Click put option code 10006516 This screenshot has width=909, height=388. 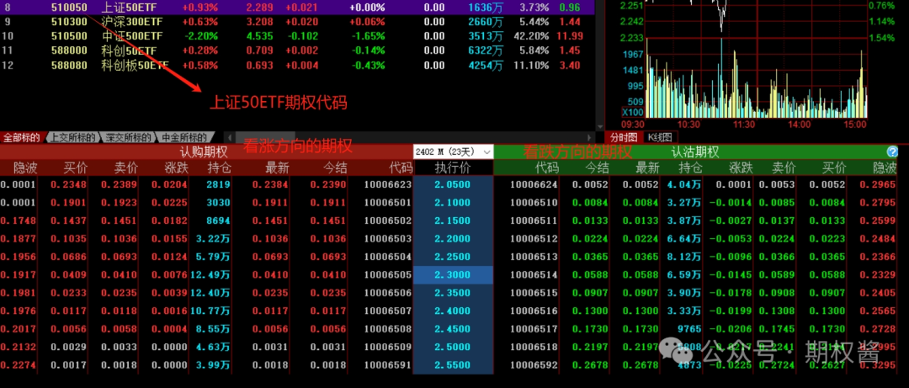tap(534, 311)
